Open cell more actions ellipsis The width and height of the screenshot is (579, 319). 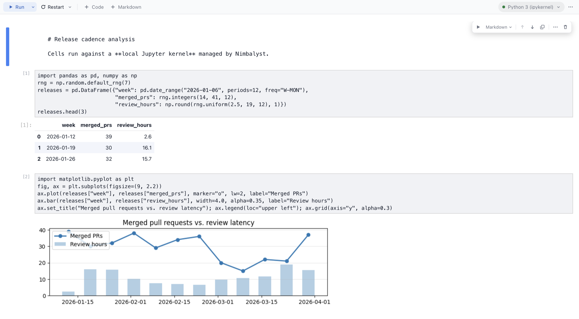[x=555, y=27]
